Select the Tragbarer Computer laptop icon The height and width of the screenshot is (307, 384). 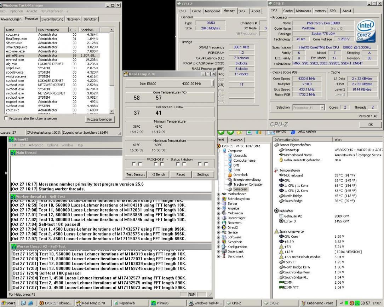point(230,184)
